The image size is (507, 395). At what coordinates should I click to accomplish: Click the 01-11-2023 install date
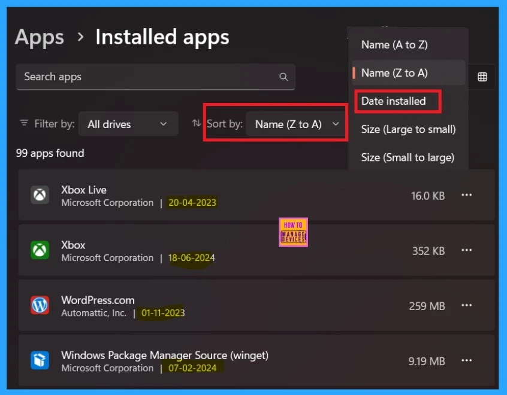coord(163,312)
